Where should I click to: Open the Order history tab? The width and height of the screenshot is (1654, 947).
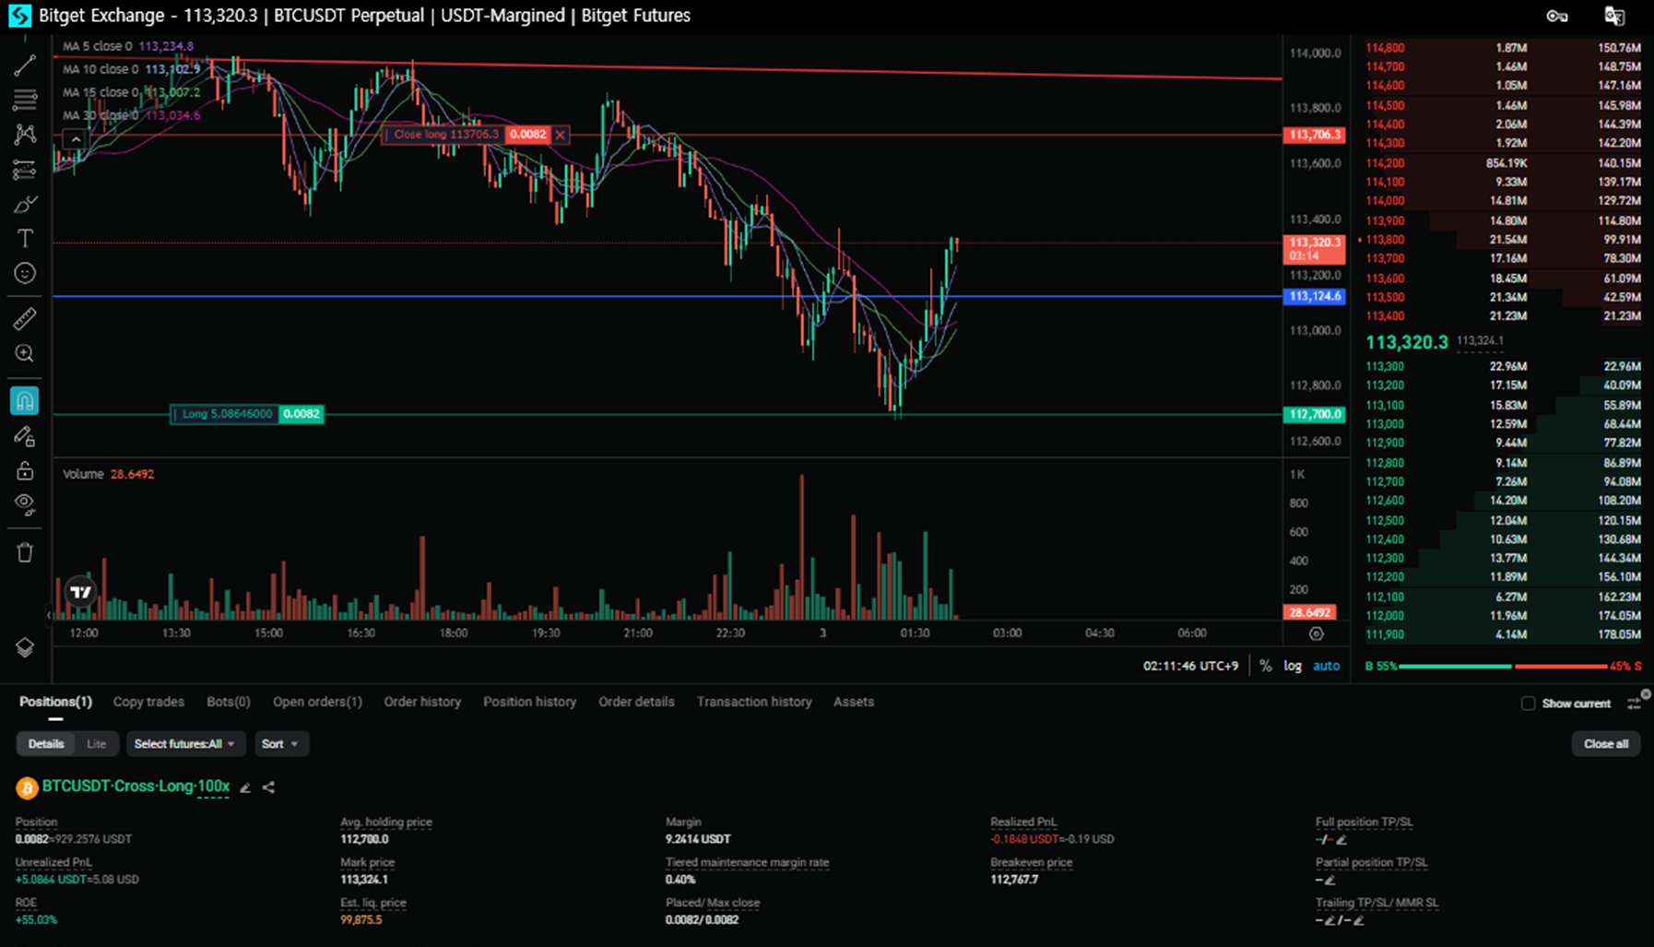click(x=422, y=702)
